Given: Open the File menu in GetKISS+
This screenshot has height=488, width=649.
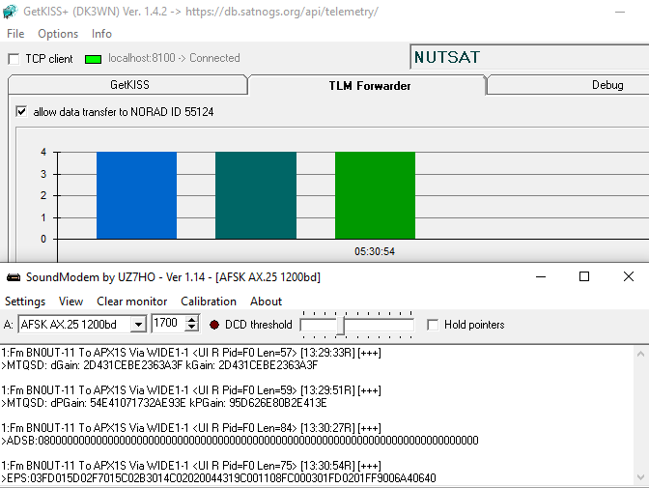Looking at the screenshot, I should [15, 34].
